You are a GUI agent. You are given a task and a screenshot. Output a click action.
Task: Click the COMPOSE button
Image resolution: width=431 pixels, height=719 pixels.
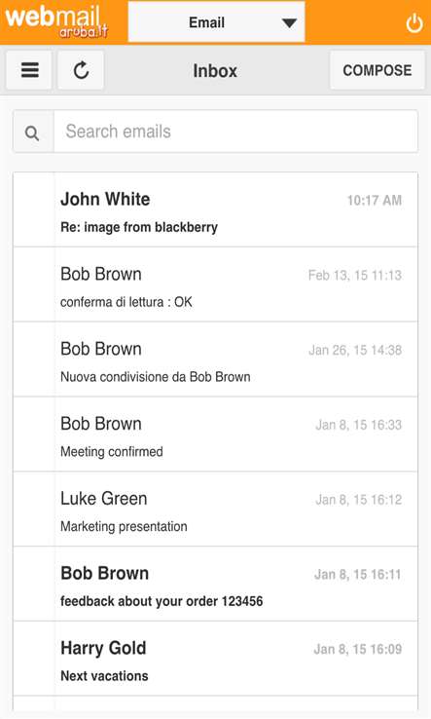pos(377,70)
